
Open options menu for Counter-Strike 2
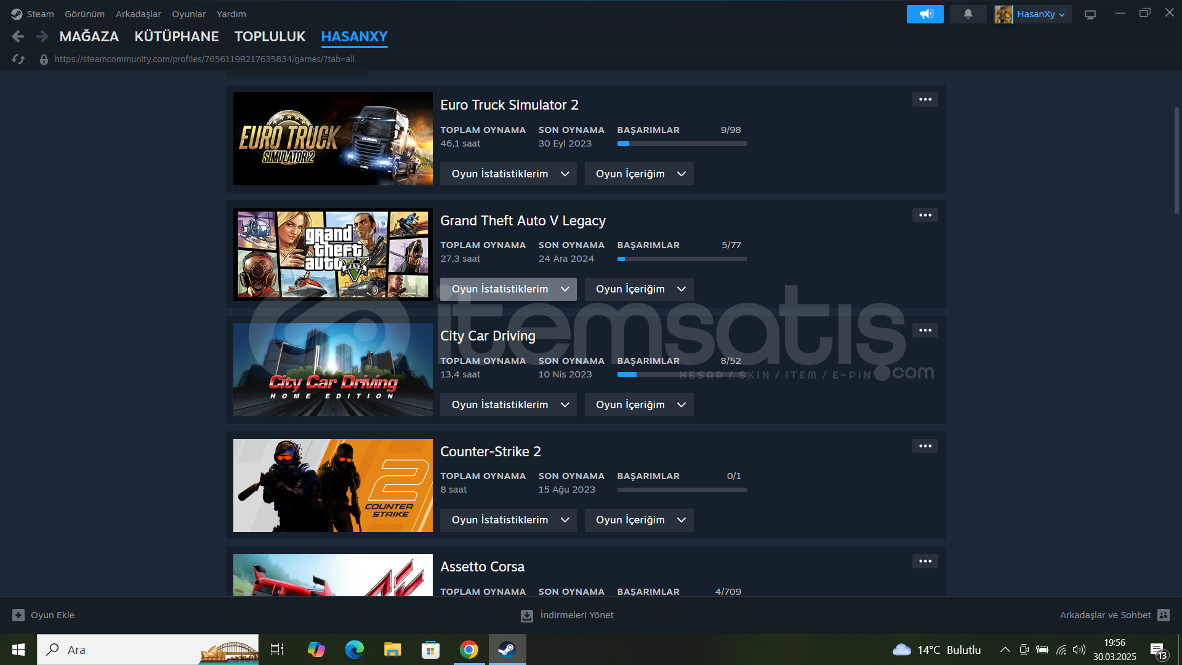[x=925, y=446]
